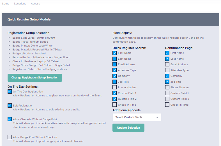Image resolution: width=221 pixels, height=146 pixels.
Task: Uncheck First Name under Quick Register Search
Action: (x=115, y=53)
